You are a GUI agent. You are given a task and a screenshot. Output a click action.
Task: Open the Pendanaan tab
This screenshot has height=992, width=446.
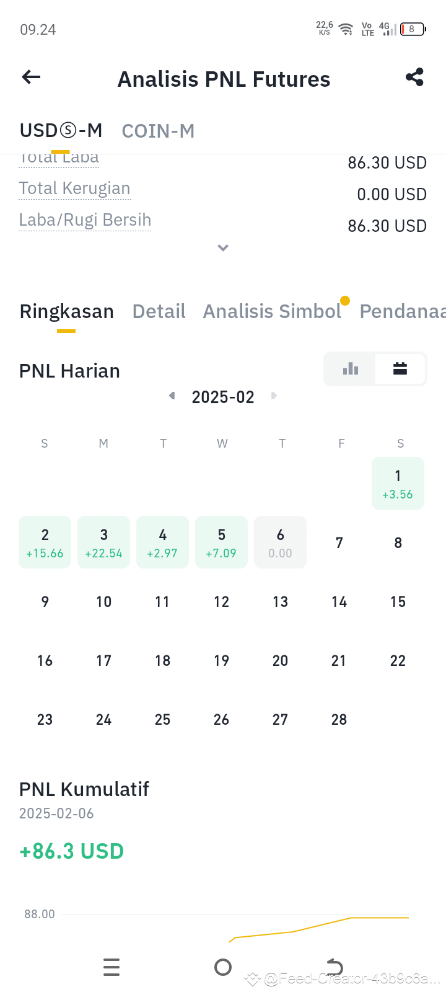click(403, 311)
